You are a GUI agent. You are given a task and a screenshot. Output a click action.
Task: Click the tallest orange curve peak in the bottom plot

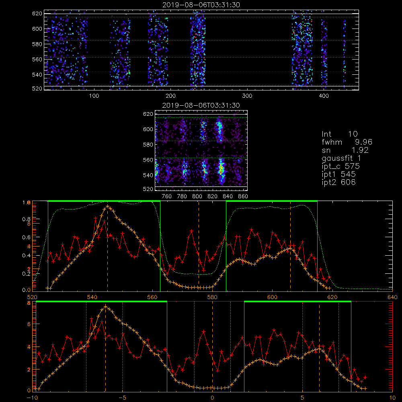(105, 306)
